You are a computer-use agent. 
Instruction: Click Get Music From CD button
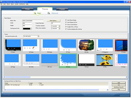click(119, 87)
